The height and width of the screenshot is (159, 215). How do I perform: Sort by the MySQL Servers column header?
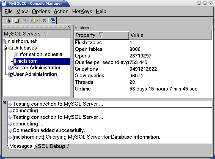point(36,34)
